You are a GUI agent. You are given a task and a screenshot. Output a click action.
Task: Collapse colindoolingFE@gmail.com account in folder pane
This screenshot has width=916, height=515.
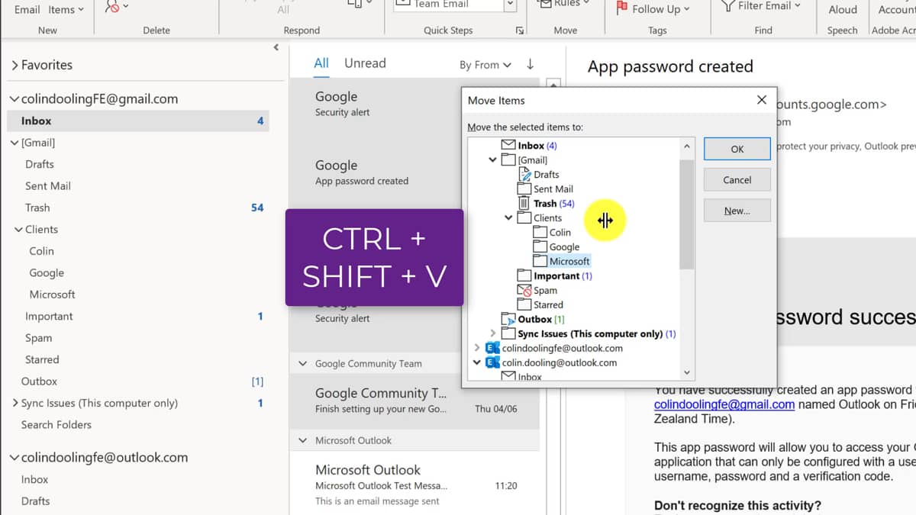[x=15, y=99]
